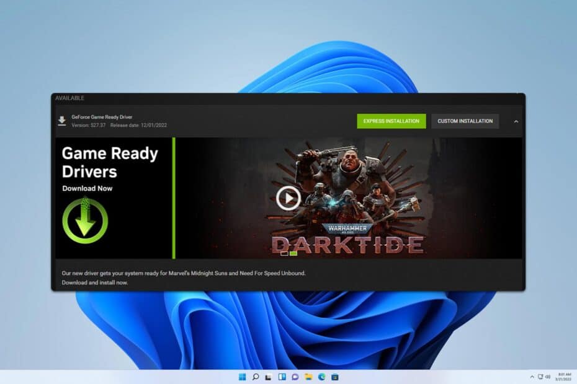577x384 pixels.
Task: Play the Darktide trailer video
Action: tap(288, 198)
